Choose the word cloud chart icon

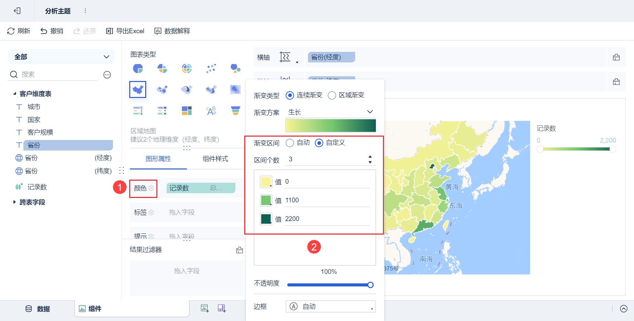tap(211, 111)
